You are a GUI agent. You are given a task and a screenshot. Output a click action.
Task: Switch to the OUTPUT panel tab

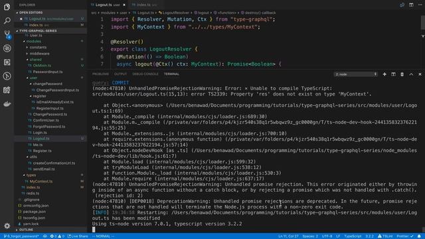(x=120, y=74)
